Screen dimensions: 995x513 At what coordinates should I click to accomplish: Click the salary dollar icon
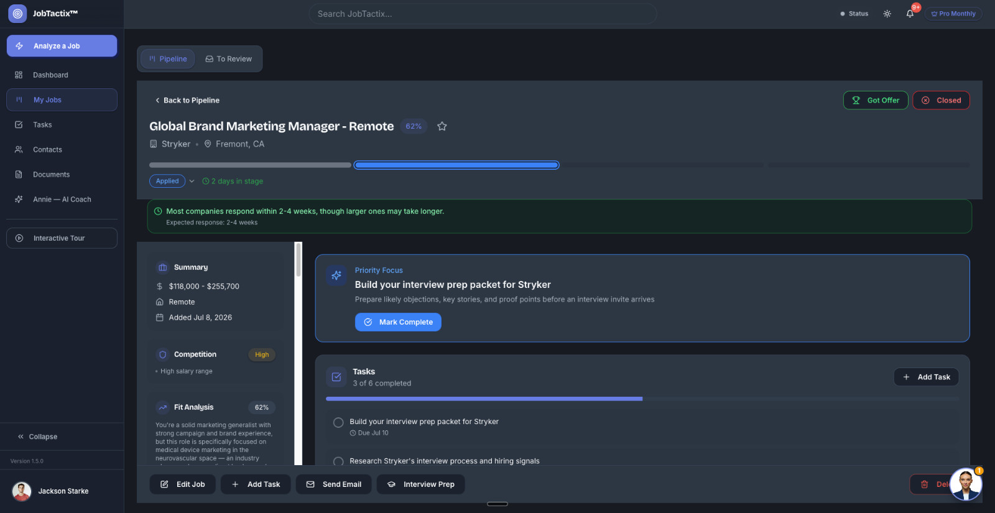coord(159,287)
